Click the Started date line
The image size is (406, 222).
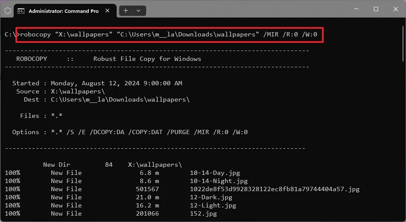coord(97,83)
